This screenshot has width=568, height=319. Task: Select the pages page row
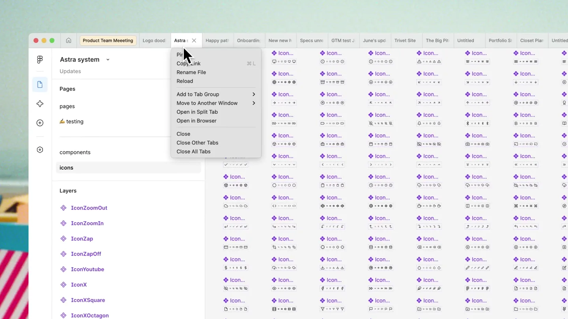[67, 106]
